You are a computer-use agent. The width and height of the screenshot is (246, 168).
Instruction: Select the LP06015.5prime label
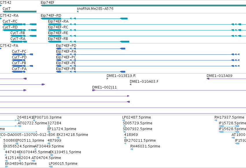click(63, 164)
